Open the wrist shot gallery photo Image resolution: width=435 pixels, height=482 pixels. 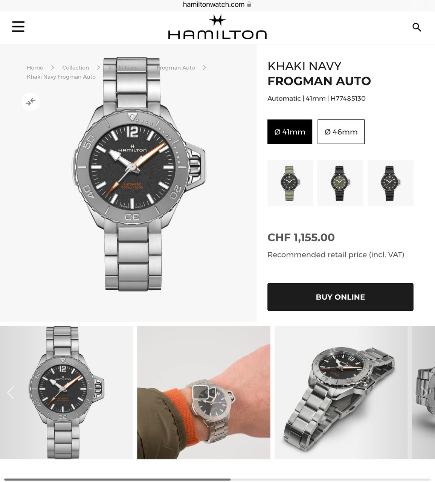[x=203, y=392]
